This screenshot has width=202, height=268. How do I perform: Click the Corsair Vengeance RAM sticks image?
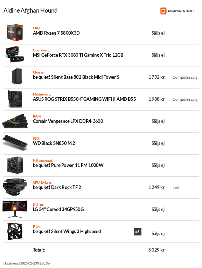(15, 121)
